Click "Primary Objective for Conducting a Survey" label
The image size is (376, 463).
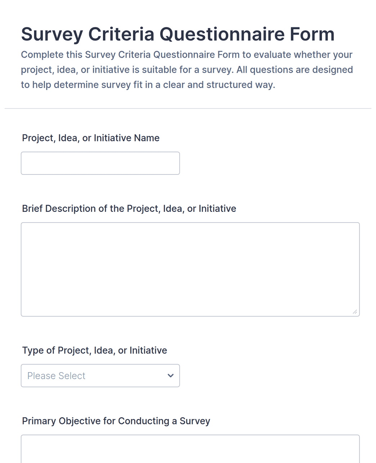point(116,421)
